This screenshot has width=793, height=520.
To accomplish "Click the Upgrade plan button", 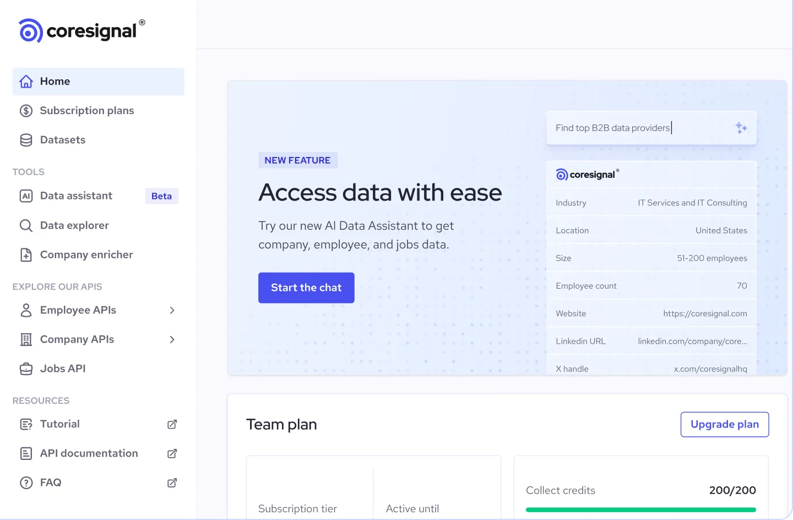I will pyautogui.click(x=725, y=424).
